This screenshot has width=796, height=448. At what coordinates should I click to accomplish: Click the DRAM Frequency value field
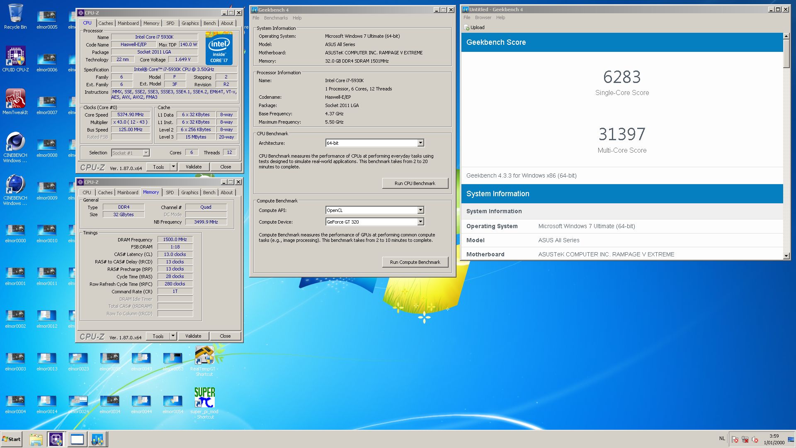[x=175, y=239]
